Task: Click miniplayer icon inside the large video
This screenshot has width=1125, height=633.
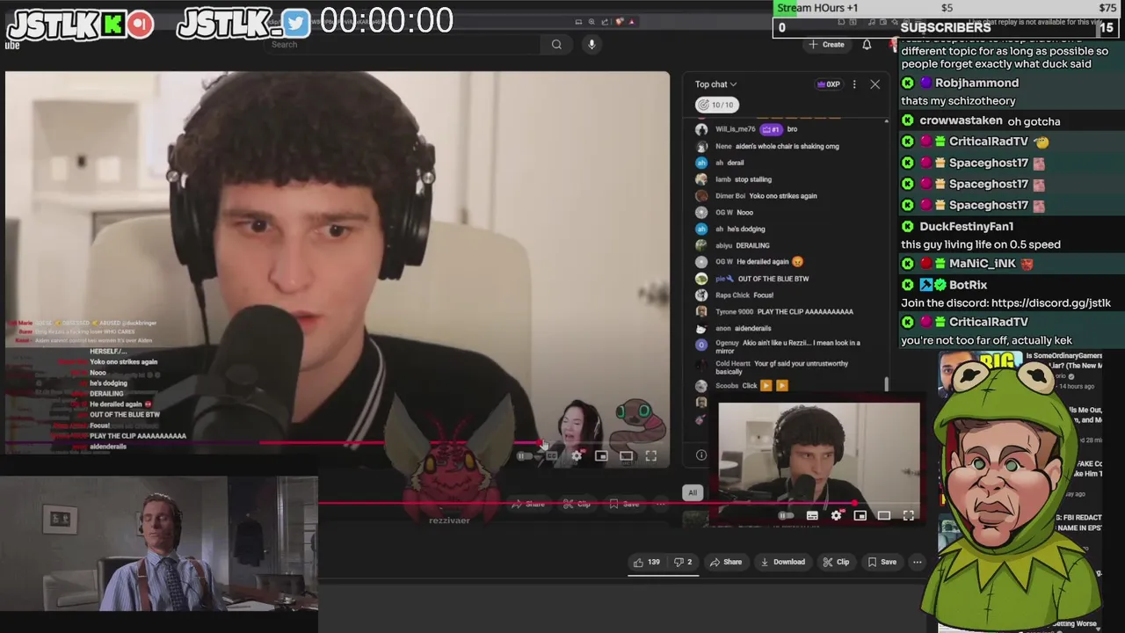Action: point(601,456)
